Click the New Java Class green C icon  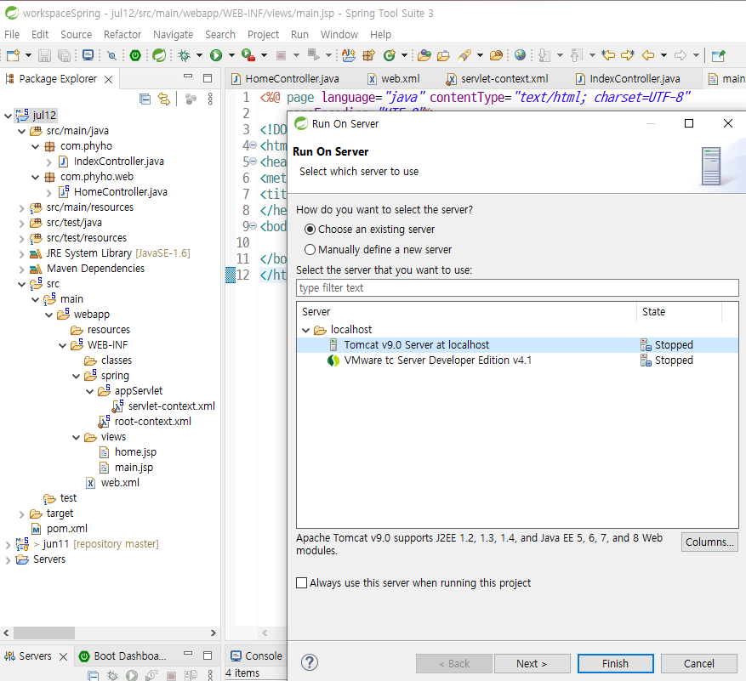(390, 55)
